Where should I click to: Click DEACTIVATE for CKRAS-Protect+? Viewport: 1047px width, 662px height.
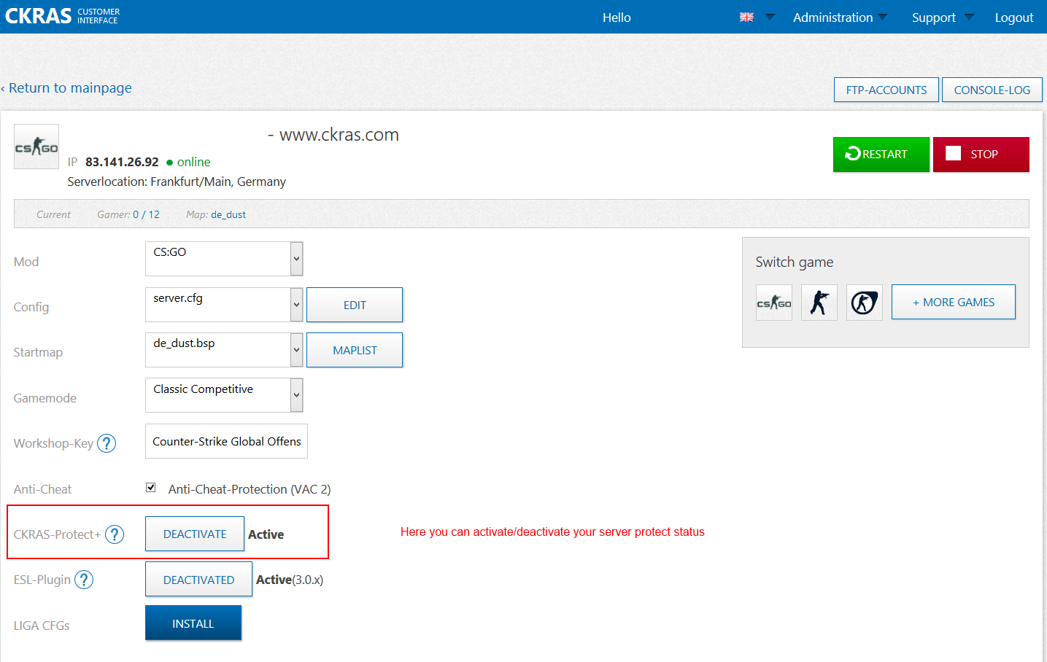coord(195,534)
